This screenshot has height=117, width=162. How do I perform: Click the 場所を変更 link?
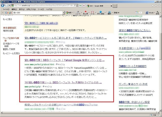tap(8, 31)
